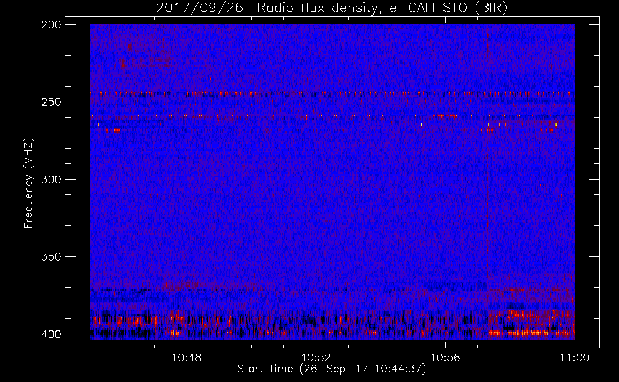Click the 250 frequency tick label
619x382 pixels.
pyautogui.click(x=51, y=102)
